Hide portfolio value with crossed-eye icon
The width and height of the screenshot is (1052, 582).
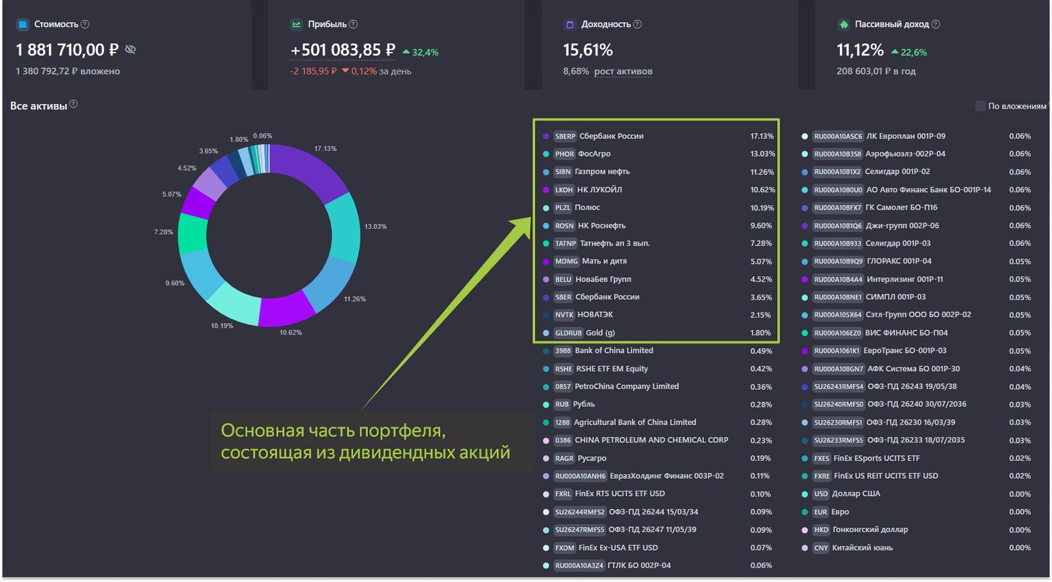pyautogui.click(x=131, y=50)
